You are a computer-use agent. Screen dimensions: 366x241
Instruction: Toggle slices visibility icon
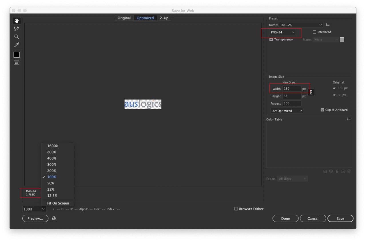click(17, 63)
